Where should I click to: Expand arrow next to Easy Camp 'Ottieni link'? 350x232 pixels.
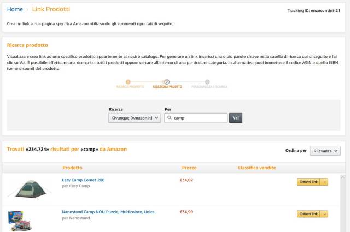click(x=324, y=182)
